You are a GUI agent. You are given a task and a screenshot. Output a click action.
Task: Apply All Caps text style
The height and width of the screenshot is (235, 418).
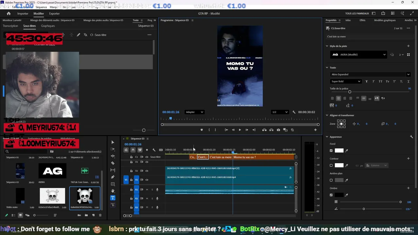pyautogui.click(x=380, y=81)
